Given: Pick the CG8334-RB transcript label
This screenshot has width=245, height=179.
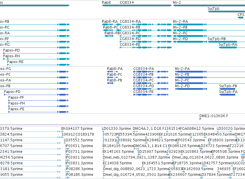Looking at the screenshot, I should coord(130,27).
